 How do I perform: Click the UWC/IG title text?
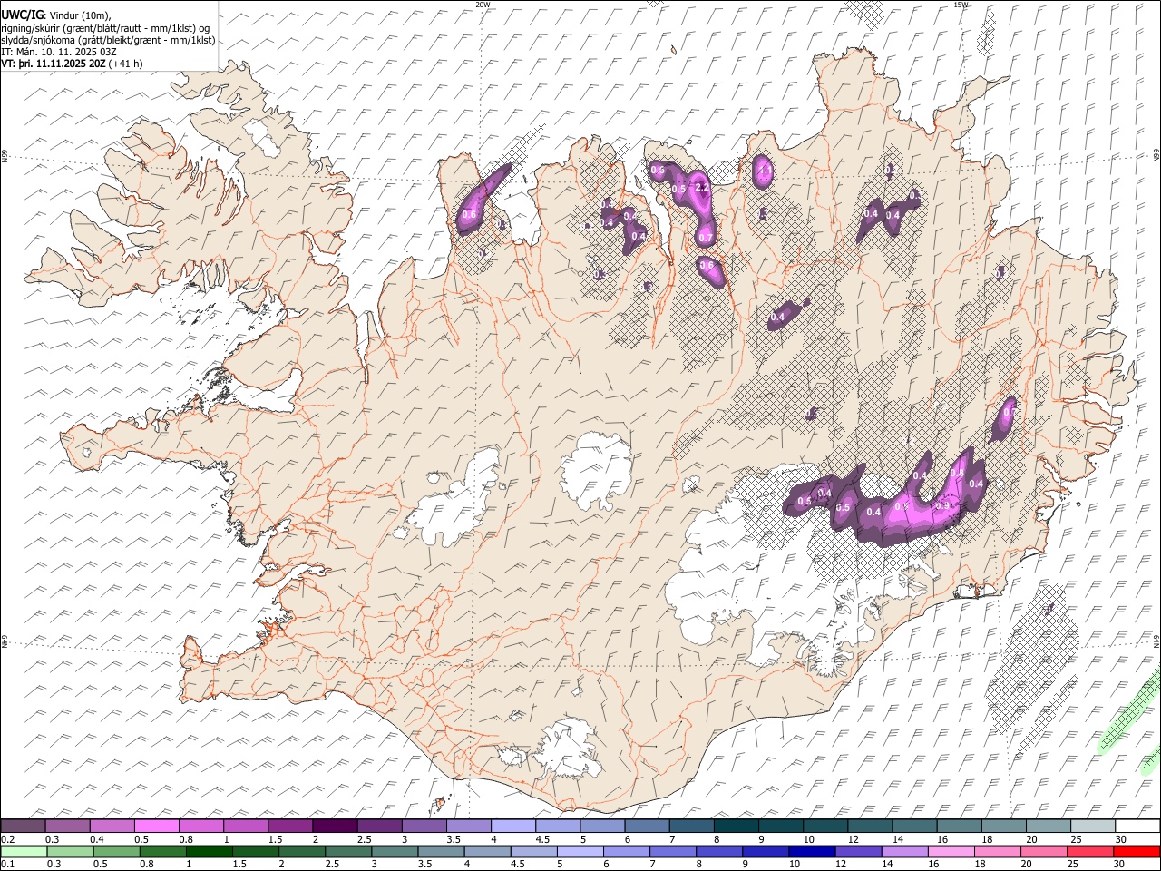click(x=22, y=15)
